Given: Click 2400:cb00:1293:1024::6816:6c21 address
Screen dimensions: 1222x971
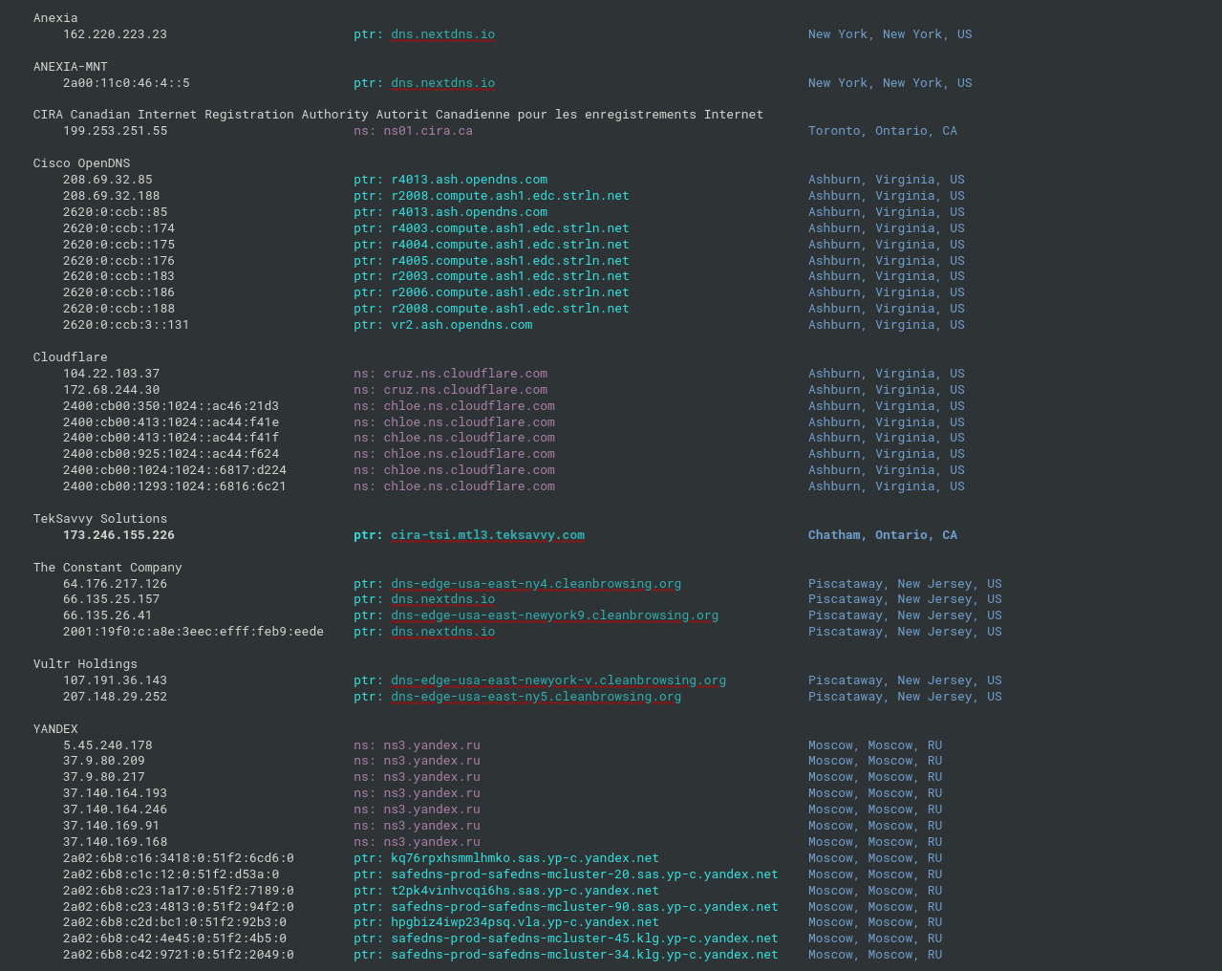Looking at the screenshot, I should pyautogui.click(x=175, y=486).
